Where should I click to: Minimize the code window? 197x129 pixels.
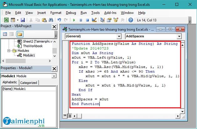click(160, 29)
